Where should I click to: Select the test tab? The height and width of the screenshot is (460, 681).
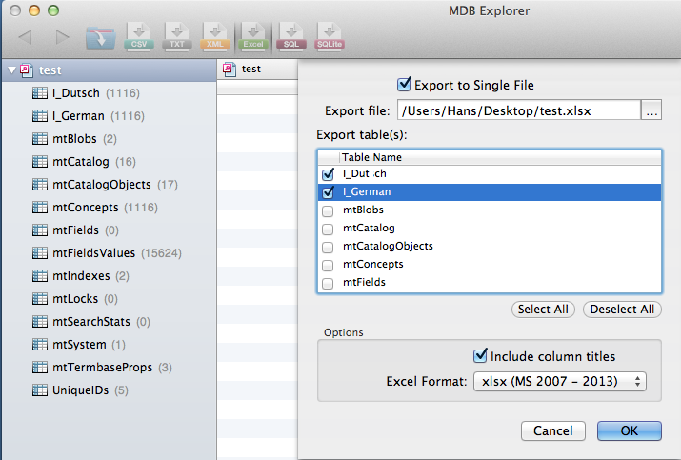tap(251, 69)
